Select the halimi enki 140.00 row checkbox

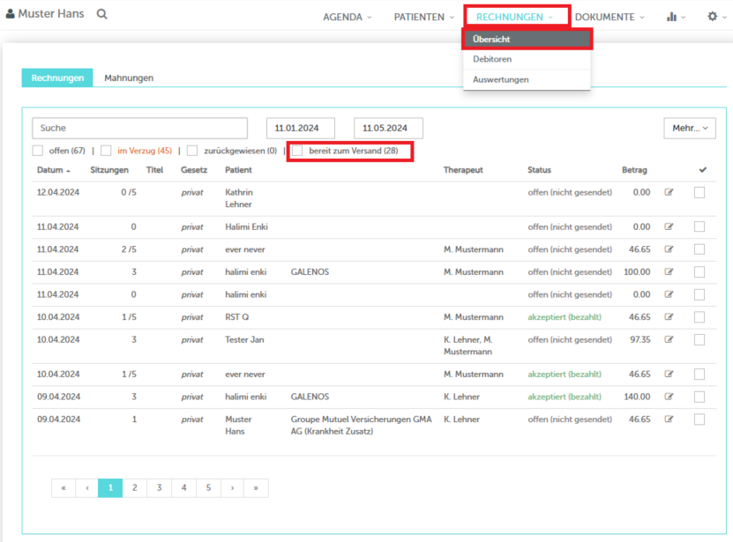(699, 397)
